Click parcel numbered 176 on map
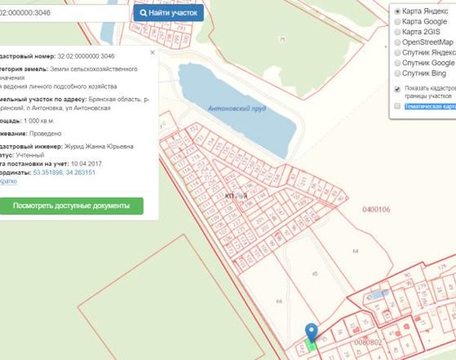Viewport: 456px width, 360px height. click(442, 267)
